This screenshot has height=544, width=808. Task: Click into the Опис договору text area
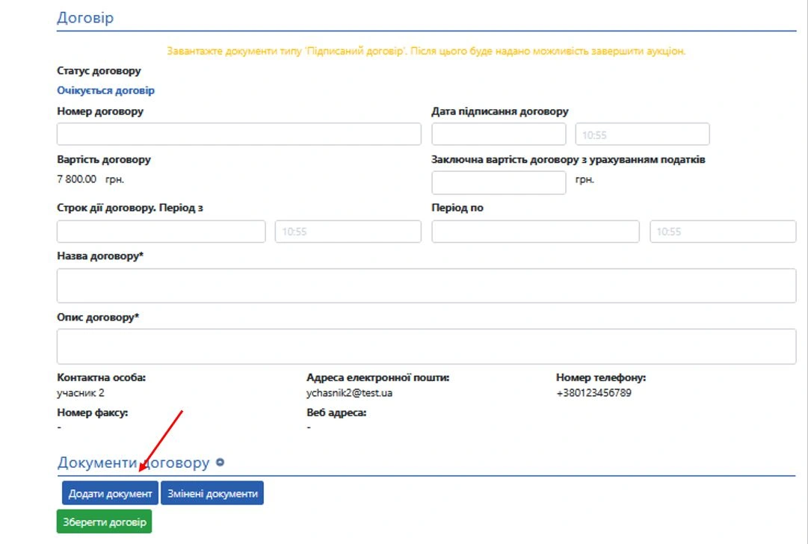426,347
